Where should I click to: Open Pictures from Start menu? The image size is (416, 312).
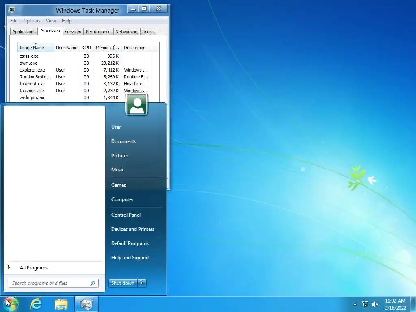point(120,156)
